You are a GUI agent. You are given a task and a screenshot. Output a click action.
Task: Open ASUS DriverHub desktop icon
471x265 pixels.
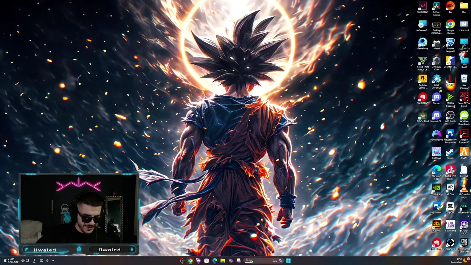pos(436,82)
